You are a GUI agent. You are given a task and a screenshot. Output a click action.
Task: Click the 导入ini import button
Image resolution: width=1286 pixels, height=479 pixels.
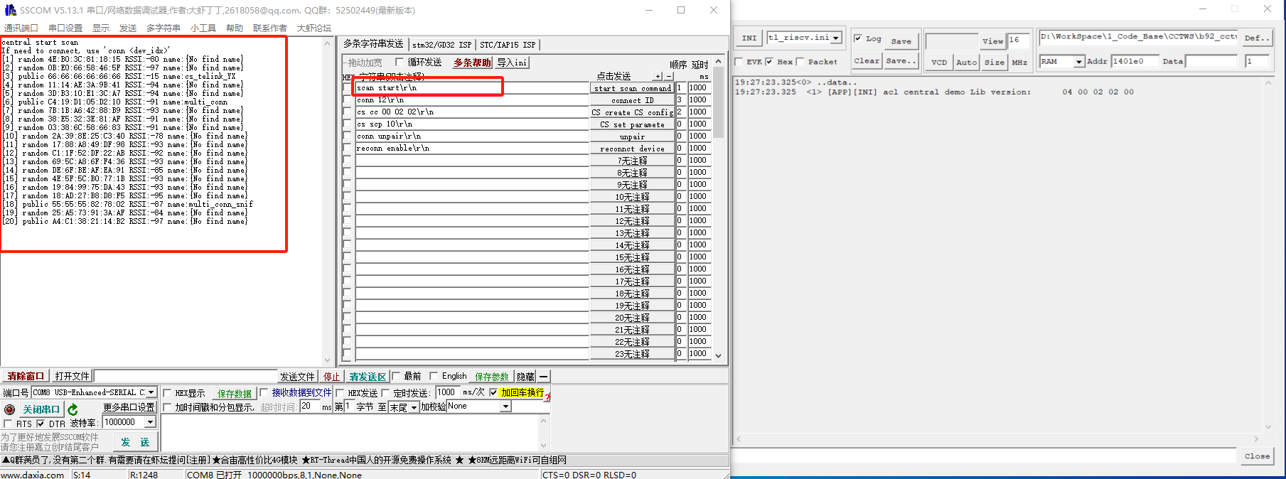tap(512, 63)
